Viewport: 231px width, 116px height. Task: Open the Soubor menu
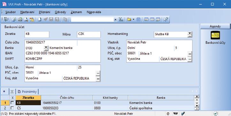[11, 12]
